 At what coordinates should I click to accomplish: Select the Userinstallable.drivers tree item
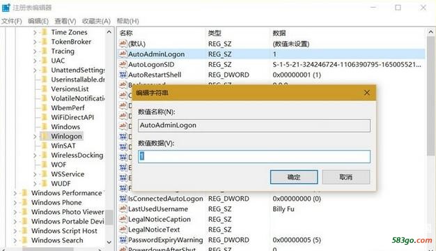point(77,79)
